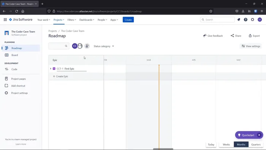The width and height of the screenshot is (266, 150).
Task: Click the Bitwarden extension icon
Action: point(255,11)
